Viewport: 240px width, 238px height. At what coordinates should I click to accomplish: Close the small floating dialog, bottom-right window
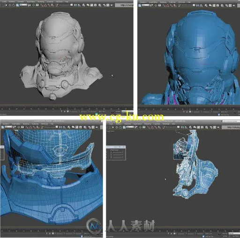(x=124, y=147)
